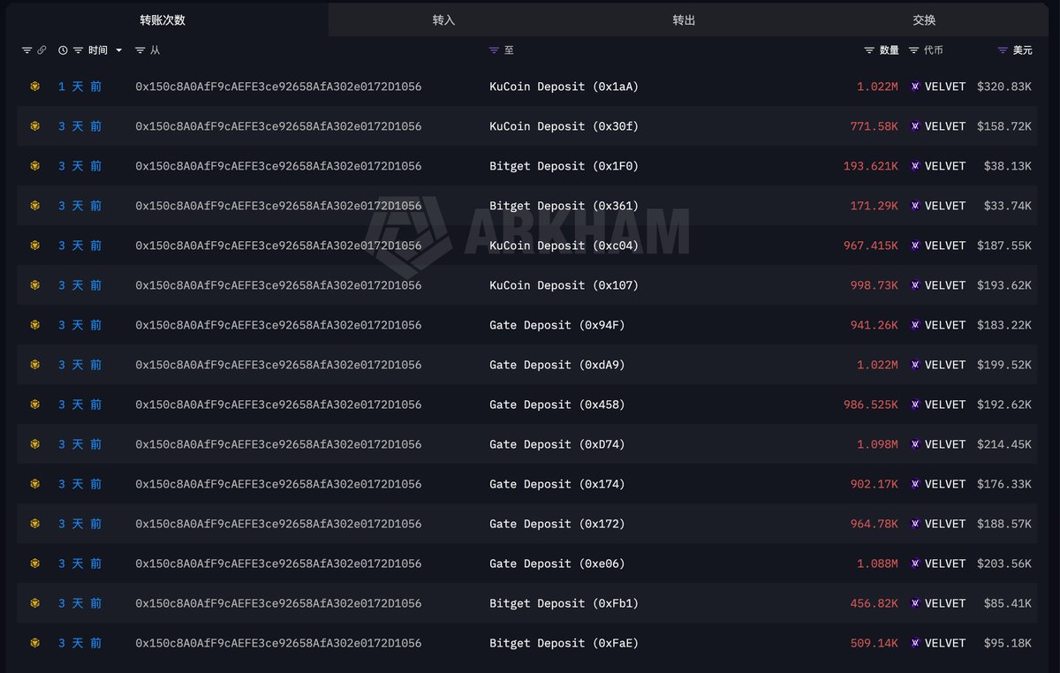The height and width of the screenshot is (673, 1060).
Task: Click BNB chain icon in KuCoin Deposit (0x1aA) row
Action: 35,87
